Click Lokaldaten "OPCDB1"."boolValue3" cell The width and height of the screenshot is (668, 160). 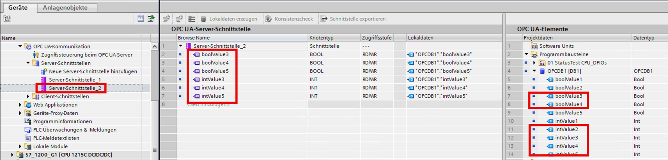pyautogui.click(x=443, y=54)
